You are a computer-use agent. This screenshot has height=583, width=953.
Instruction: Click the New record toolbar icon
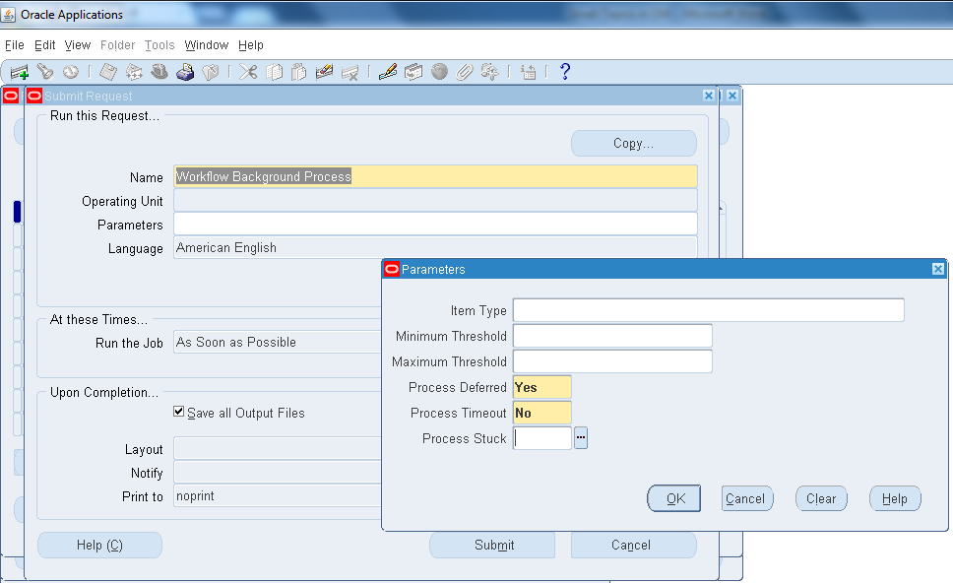[x=20, y=72]
